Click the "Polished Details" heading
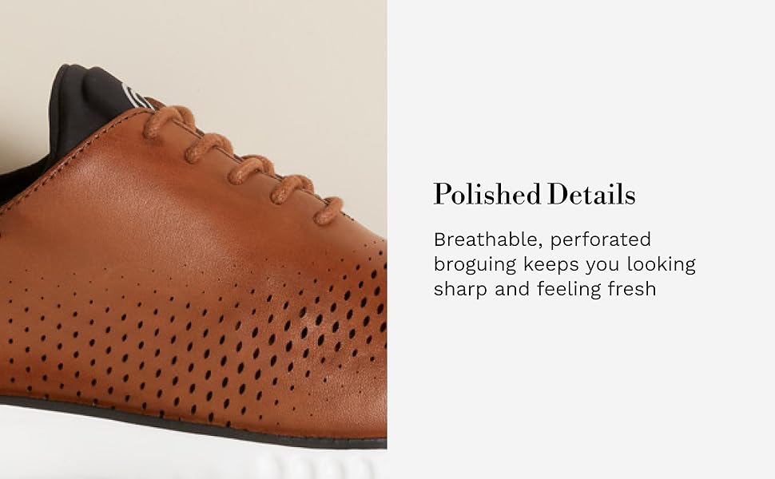Viewport: 775px width, 479px height. (535, 194)
